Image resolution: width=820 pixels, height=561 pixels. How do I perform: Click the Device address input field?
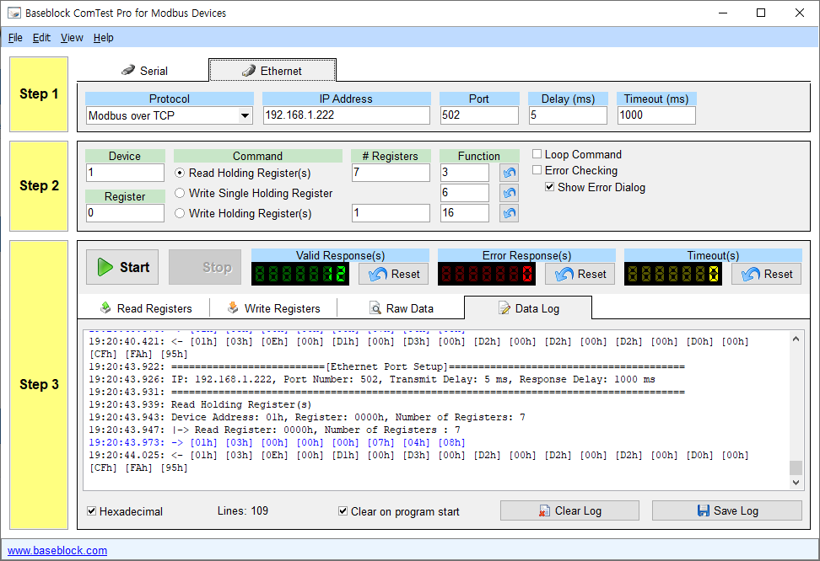125,173
